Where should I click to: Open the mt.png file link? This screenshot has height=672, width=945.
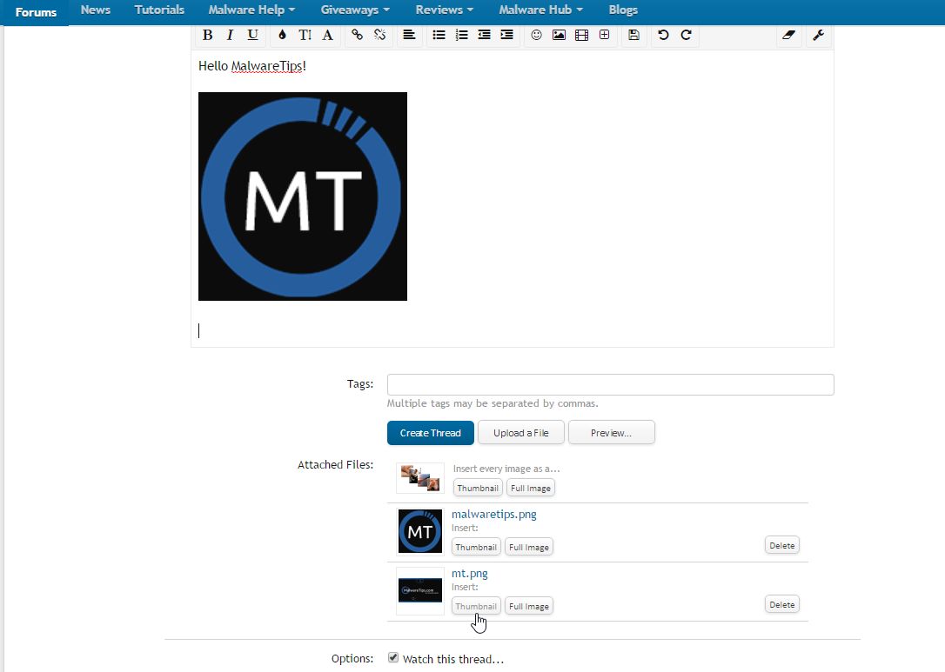click(x=470, y=573)
